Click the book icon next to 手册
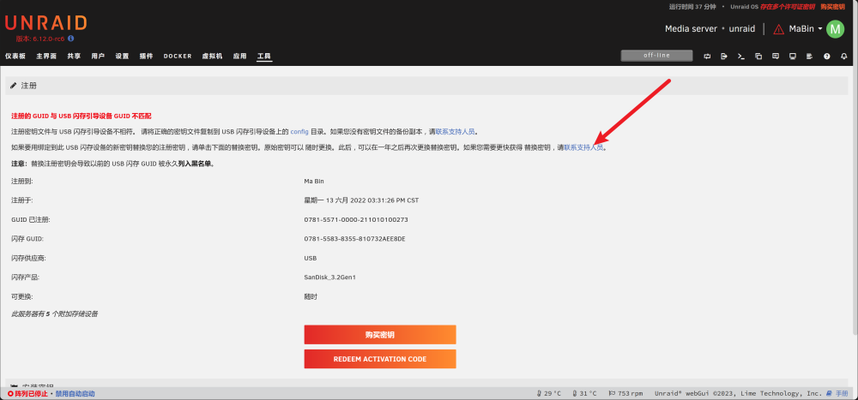The width and height of the screenshot is (858, 400). 830,393
